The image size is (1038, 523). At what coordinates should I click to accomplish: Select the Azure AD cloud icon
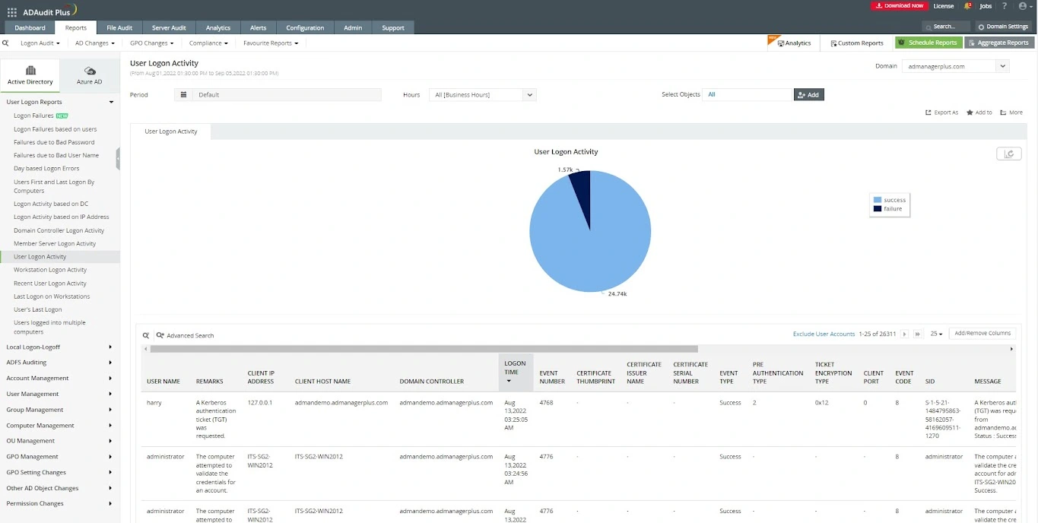(90, 71)
